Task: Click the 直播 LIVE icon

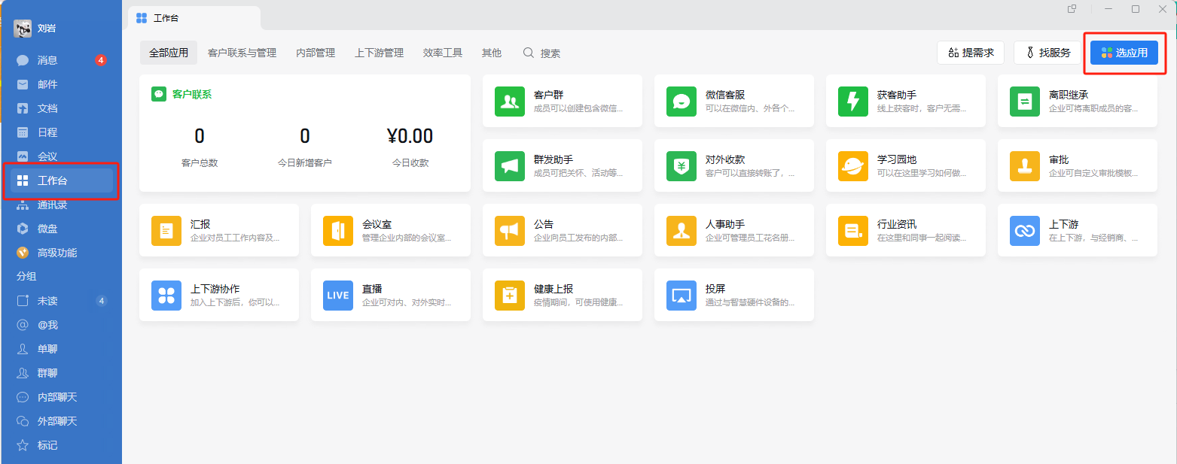Action: (x=338, y=295)
